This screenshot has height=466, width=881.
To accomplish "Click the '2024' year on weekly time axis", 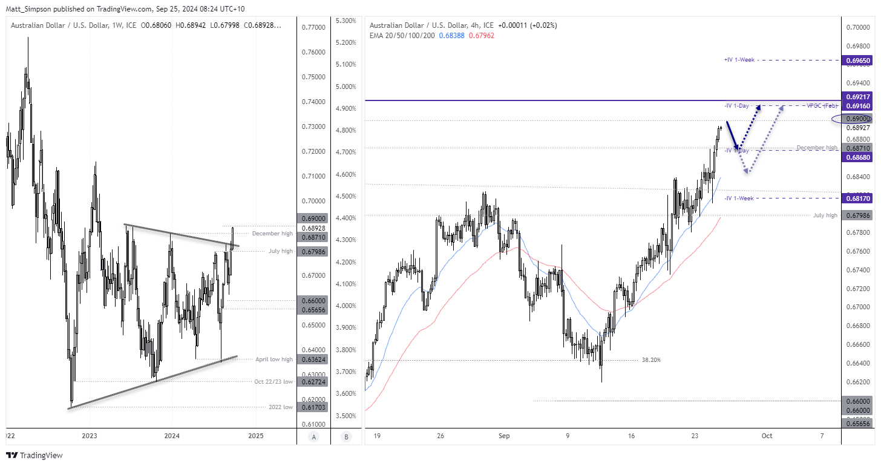I will coord(172,436).
